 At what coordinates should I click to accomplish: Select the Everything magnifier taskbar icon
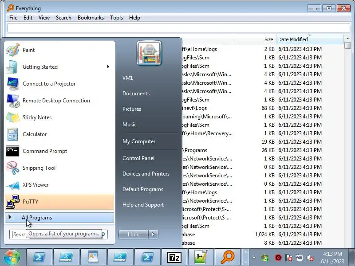[x=228, y=257]
